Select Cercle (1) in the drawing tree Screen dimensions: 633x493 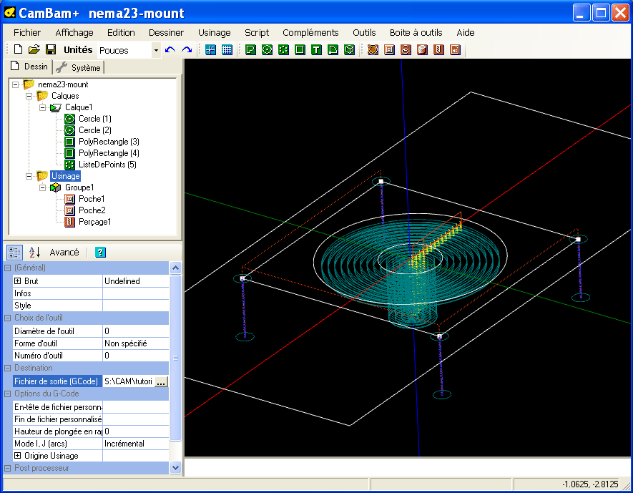(95, 119)
